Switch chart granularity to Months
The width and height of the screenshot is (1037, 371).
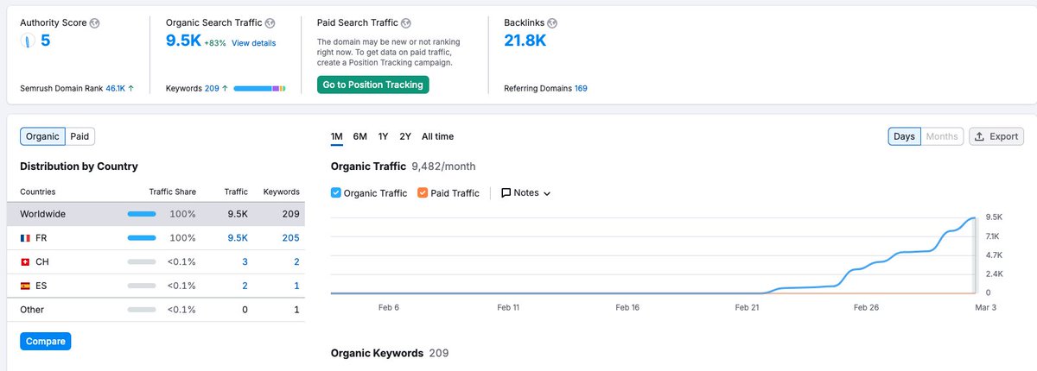point(941,136)
